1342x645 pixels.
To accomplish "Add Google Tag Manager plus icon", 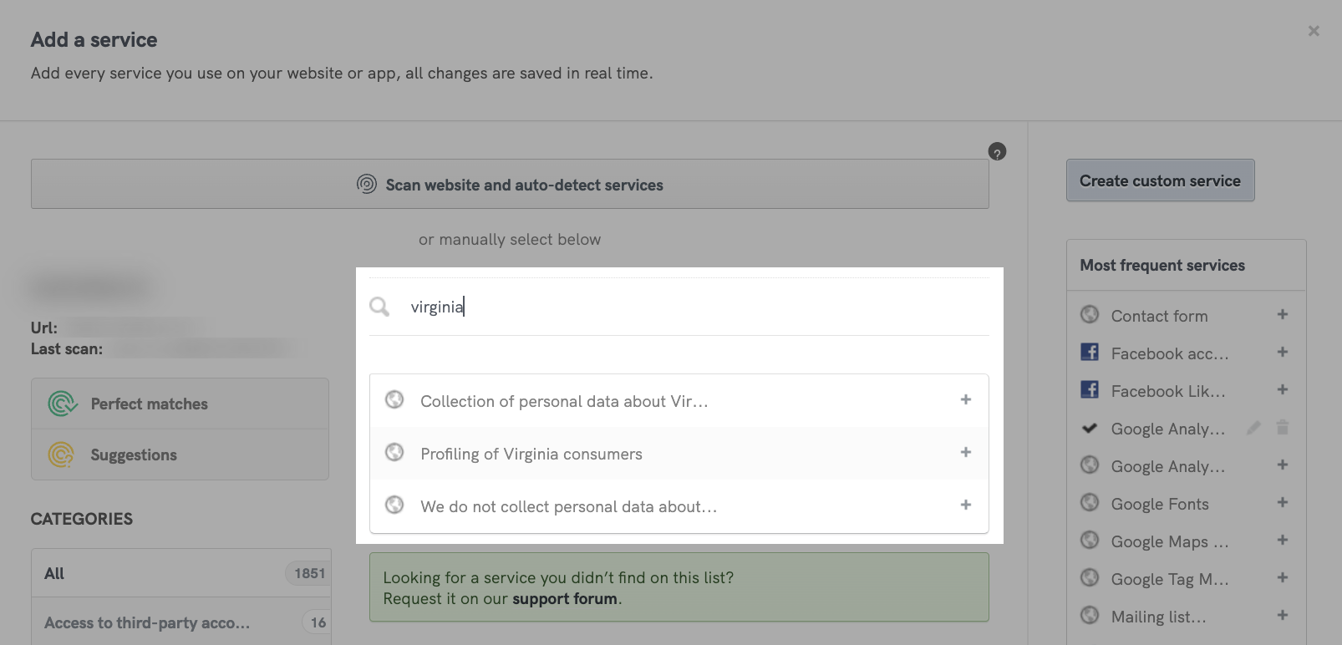I will (1282, 578).
